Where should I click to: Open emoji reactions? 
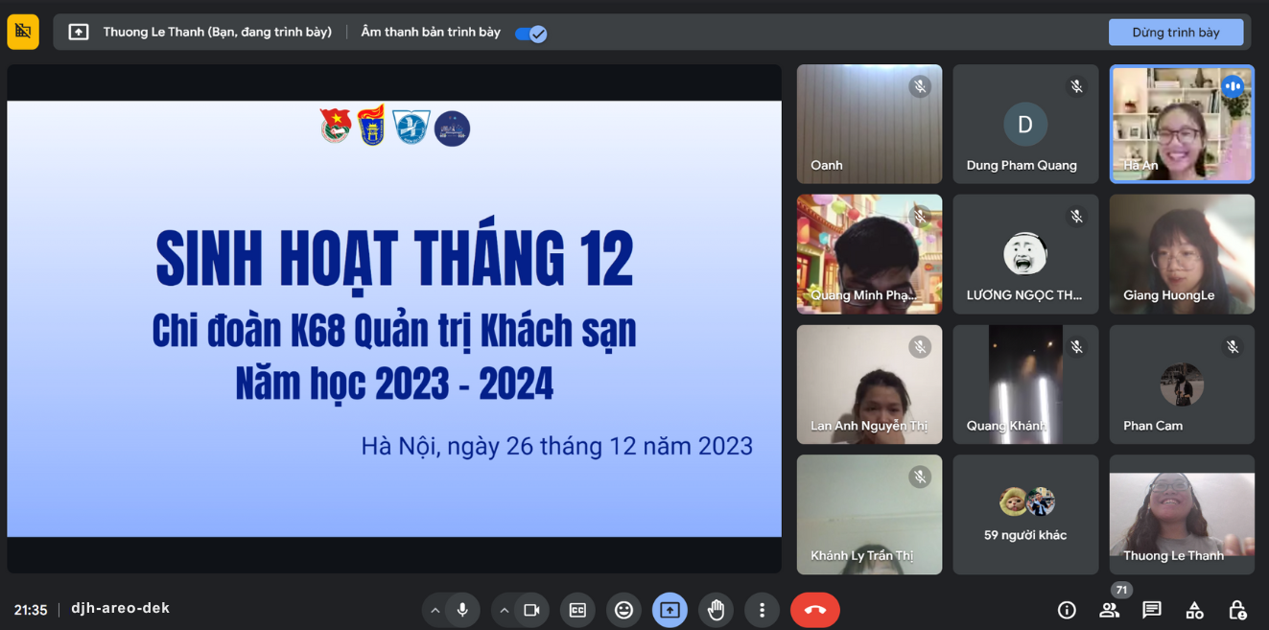click(x=623, y=610)
